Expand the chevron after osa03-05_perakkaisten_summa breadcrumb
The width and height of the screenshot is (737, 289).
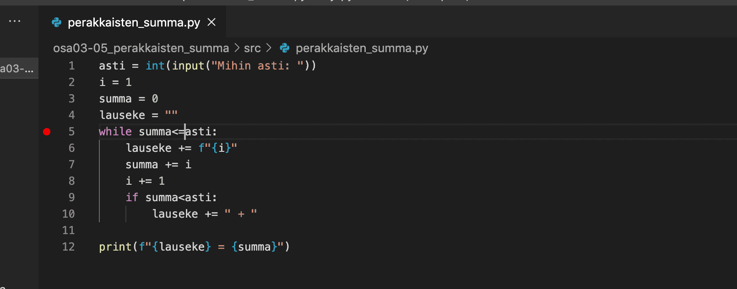click(237, 48)
